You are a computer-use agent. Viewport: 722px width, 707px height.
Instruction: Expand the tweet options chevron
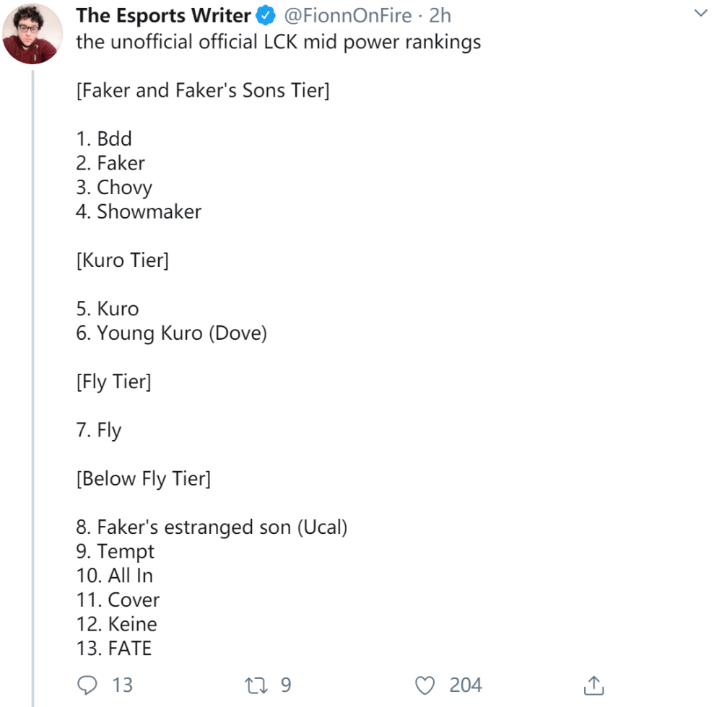click(x=700, y=14)
